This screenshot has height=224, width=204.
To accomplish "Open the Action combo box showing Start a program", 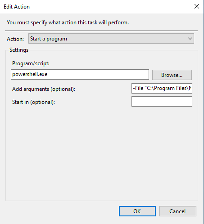I will (x=111, y=39).
